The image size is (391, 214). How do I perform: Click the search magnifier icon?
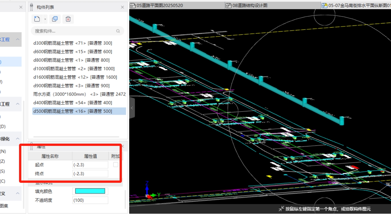[118, 31]
